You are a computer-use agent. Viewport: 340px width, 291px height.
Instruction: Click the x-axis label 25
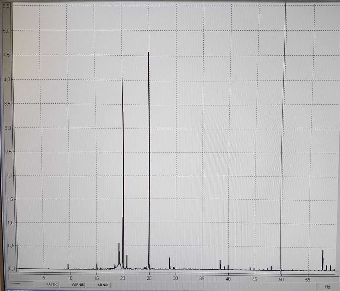click(x=149, y=278)
